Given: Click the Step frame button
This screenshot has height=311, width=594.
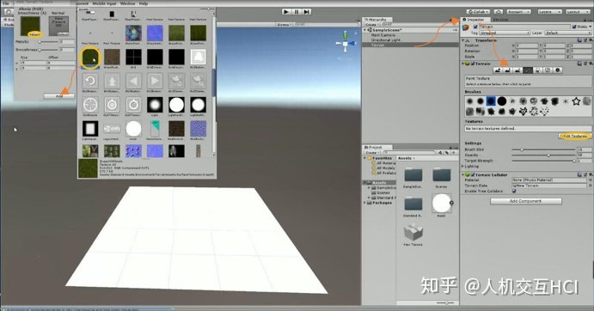Looking at the screenshot, I should pos(307,12).
